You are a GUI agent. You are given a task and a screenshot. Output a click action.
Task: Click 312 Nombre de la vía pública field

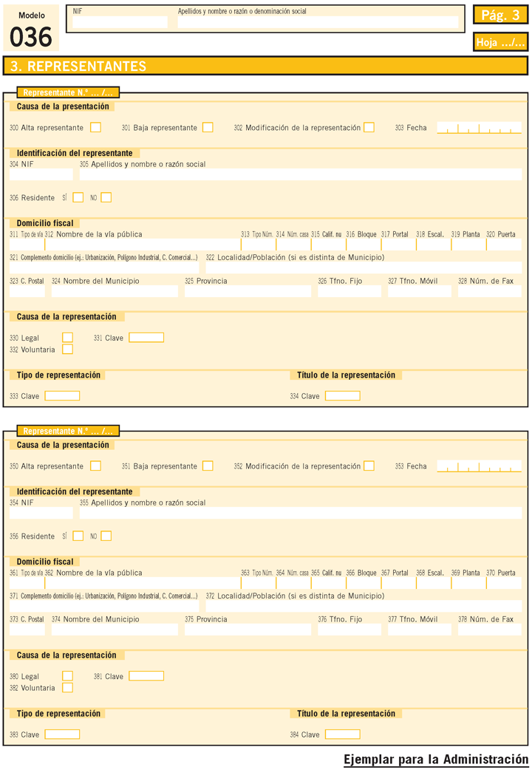[x=143, y=245]
